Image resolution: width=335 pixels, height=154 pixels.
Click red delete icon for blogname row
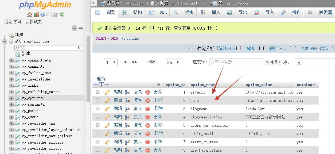click(x=147, y=109)
